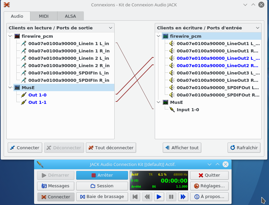Click the microphone icon of LineIn 2 L_in
This screenshot has width=269, height=205.
[24, 58]
